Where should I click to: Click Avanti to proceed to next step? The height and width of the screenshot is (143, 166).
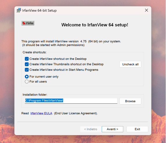click(x=113, y=129)
